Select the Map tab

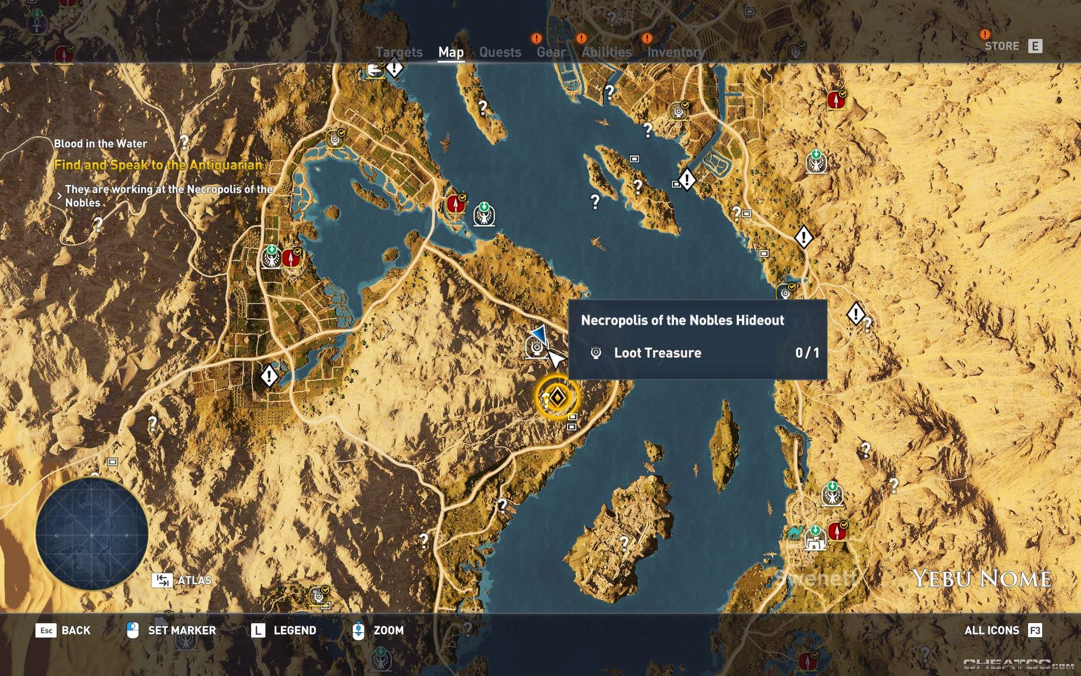(x=451, y=52)
